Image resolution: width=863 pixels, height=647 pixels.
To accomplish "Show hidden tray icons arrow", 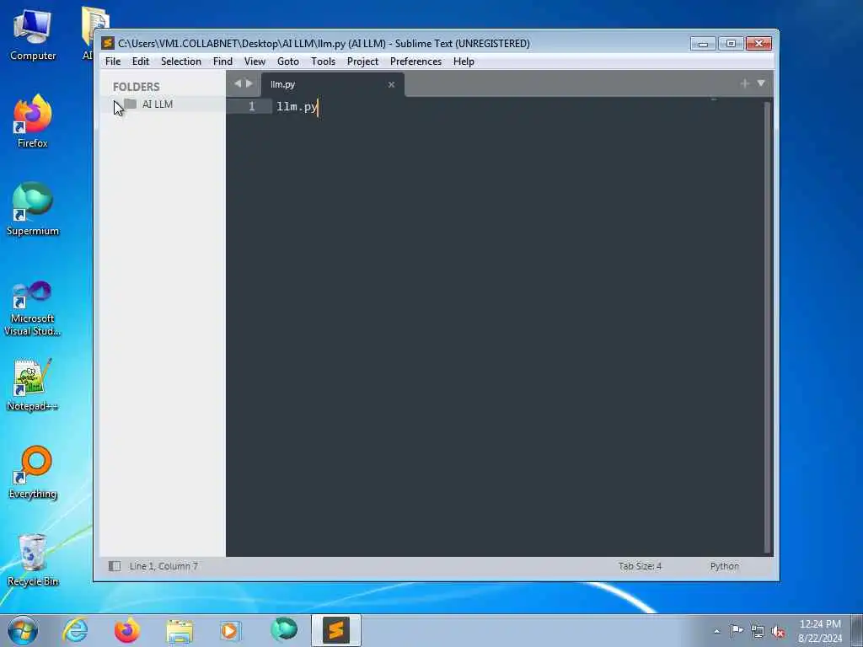I will click(716, 631).
